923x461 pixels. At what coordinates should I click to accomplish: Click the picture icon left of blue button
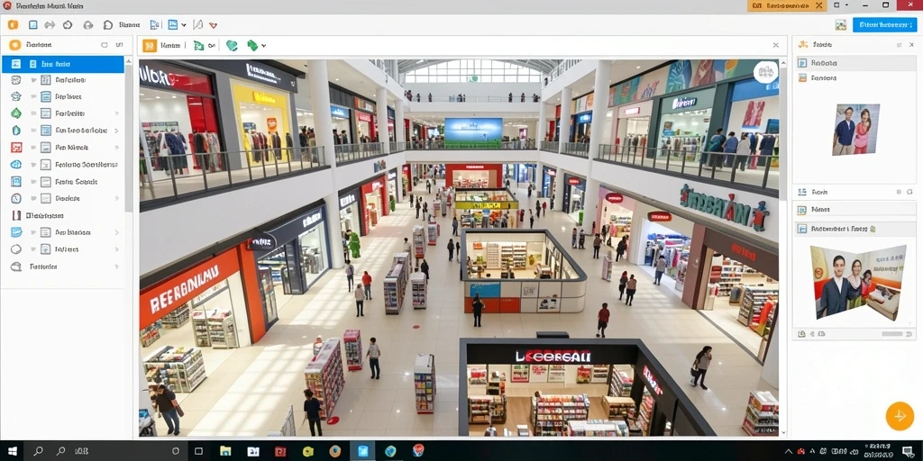click(x=841, y=24)
